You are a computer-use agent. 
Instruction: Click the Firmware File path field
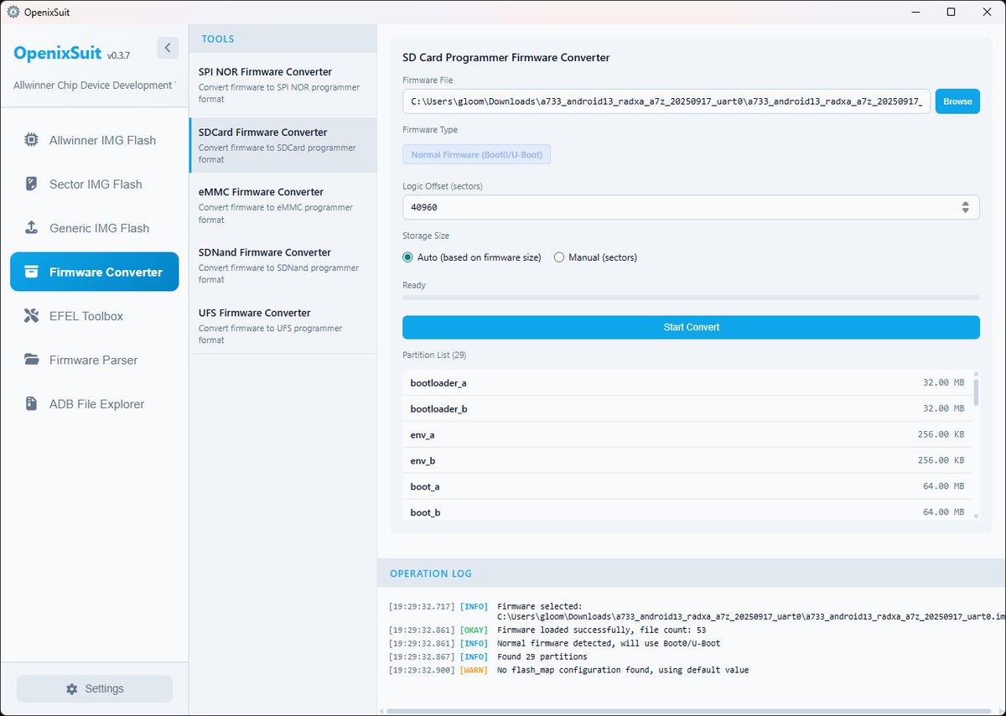[666, 101]
